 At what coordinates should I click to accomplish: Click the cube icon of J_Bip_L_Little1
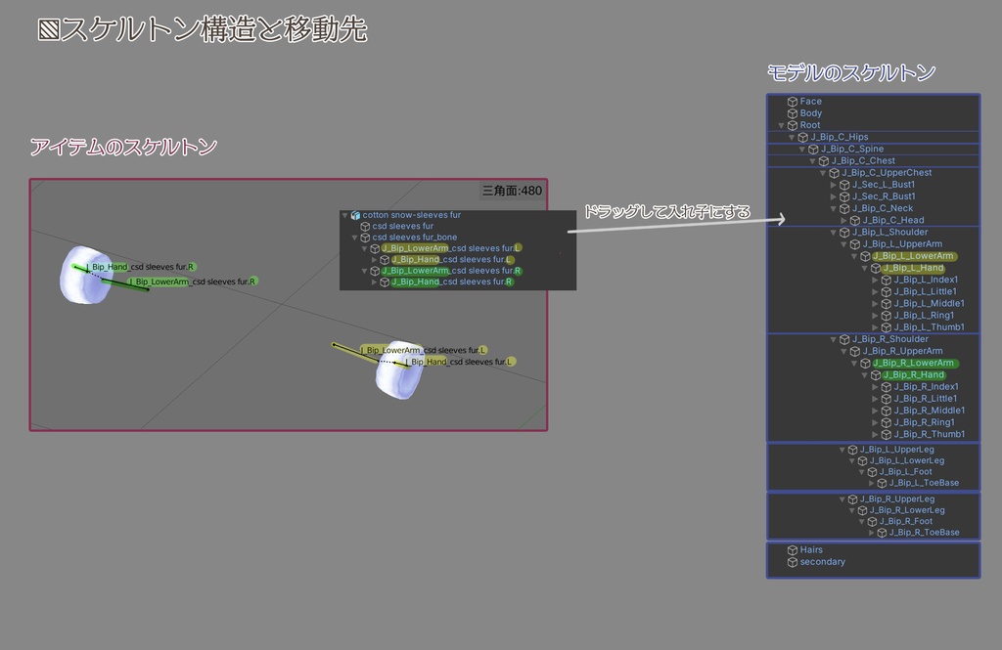(x=887, y=292)
